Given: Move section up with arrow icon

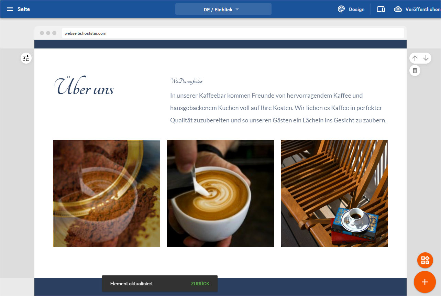Looking at the screenshot, I should (415, 58).
